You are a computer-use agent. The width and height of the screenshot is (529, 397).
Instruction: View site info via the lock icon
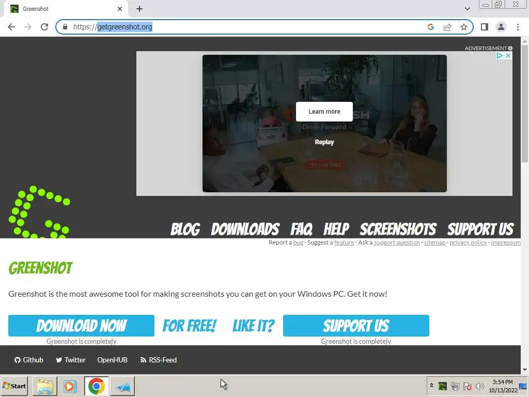click(65, 27)
